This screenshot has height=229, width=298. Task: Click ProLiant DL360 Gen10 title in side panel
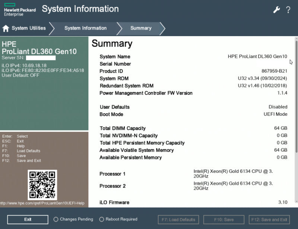39,51
